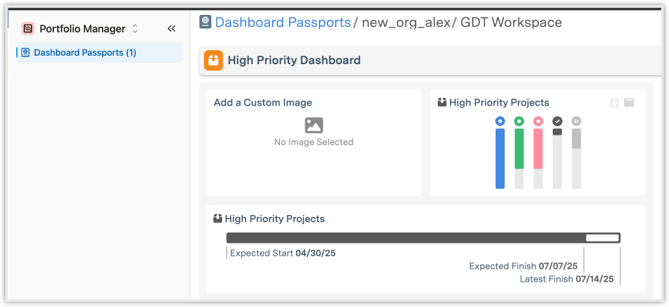Select Dashboard Passports (1) in sidebar
Image resolution: width=669 pixels, height=307 pixels.
[85, 52]
